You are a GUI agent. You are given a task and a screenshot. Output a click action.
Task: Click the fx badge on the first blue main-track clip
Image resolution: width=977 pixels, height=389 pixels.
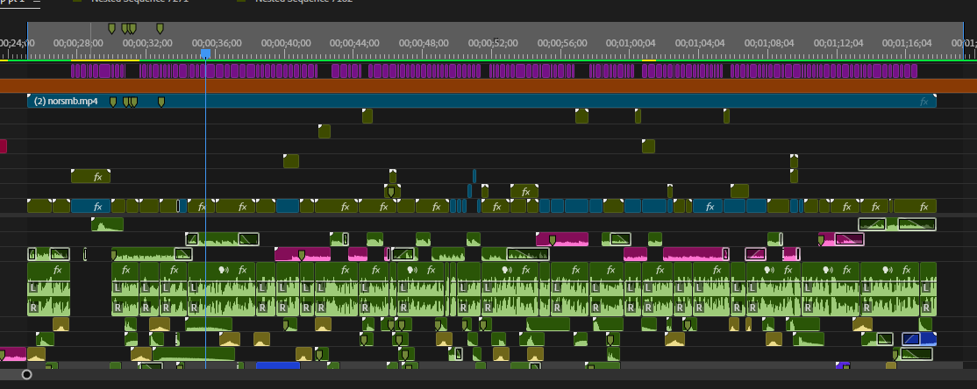(97, 206)
